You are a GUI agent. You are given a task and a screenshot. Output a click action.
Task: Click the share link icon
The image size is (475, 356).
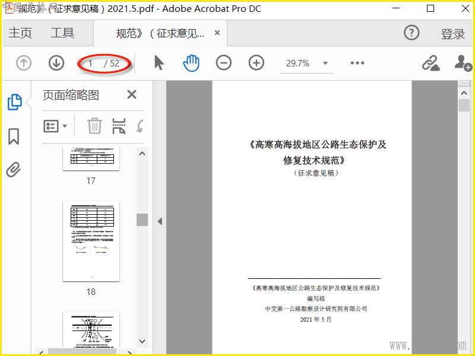[431, 63]
